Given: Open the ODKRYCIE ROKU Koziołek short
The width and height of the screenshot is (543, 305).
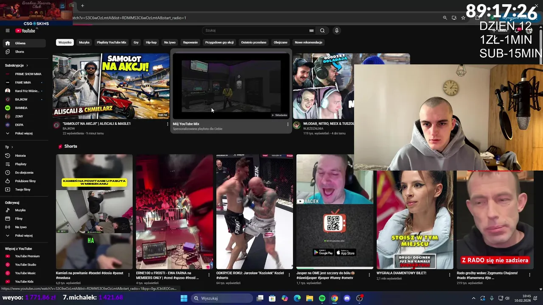Looking at the screenshot, I should [255, 212].
